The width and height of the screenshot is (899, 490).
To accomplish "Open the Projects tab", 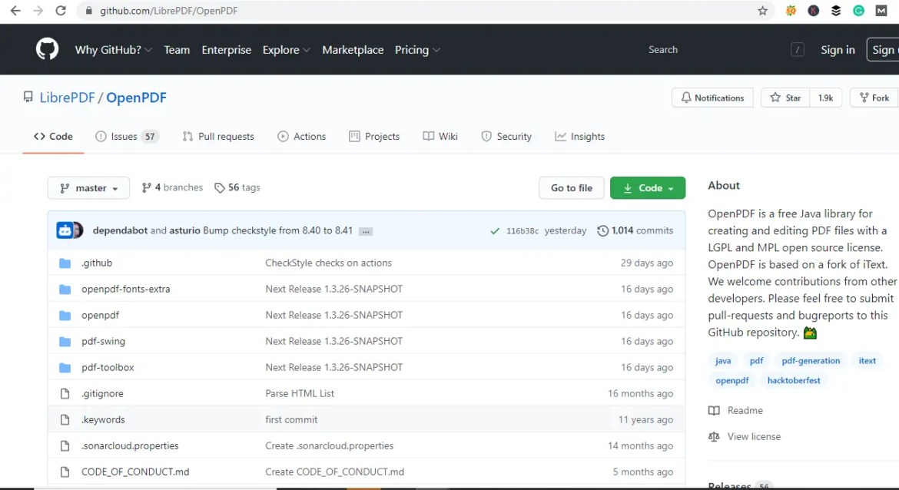I will (374, 137).
